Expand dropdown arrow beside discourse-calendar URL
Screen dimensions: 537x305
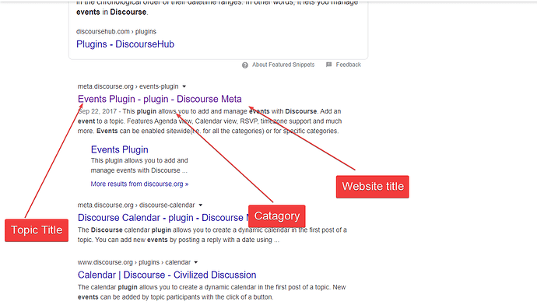pos(200,205)
